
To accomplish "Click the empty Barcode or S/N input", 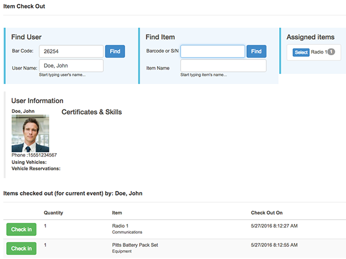I will coord(213,51).
